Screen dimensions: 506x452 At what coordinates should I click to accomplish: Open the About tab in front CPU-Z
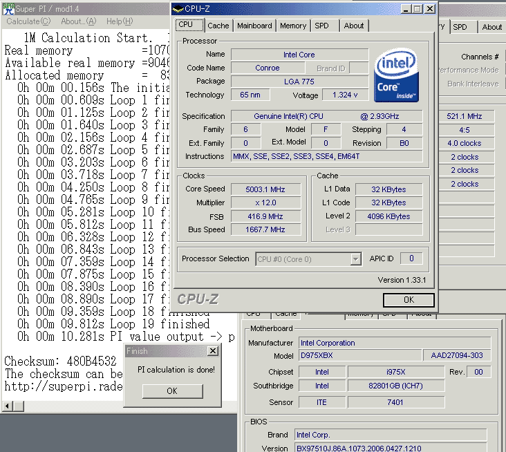(354, 26)
